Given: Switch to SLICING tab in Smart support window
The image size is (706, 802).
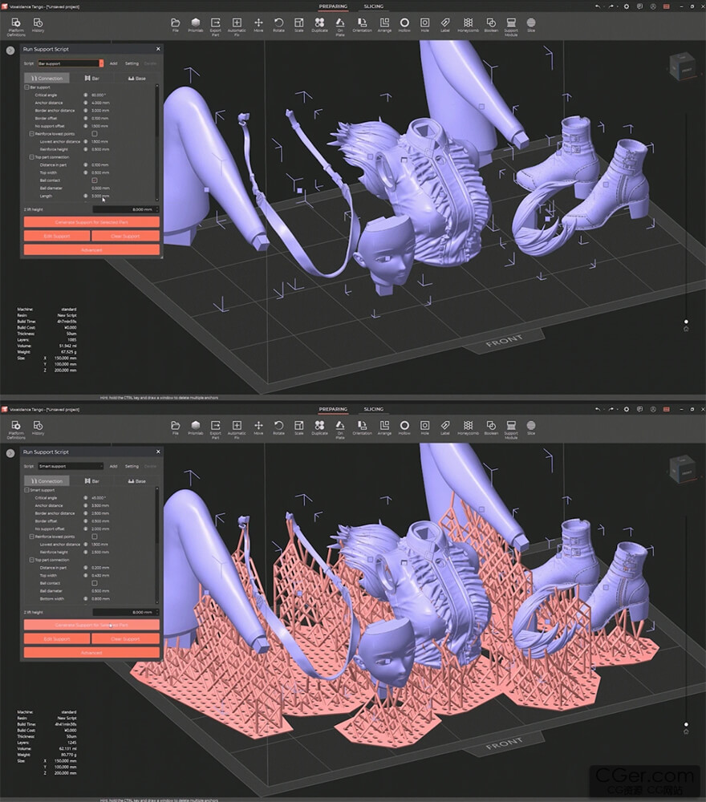Looking at the screenshot, I should point(374,409).
